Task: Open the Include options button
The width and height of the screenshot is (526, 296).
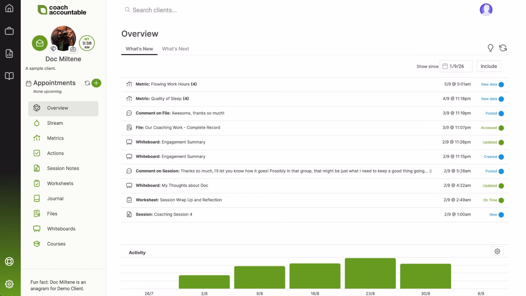Action: point(489,66)
